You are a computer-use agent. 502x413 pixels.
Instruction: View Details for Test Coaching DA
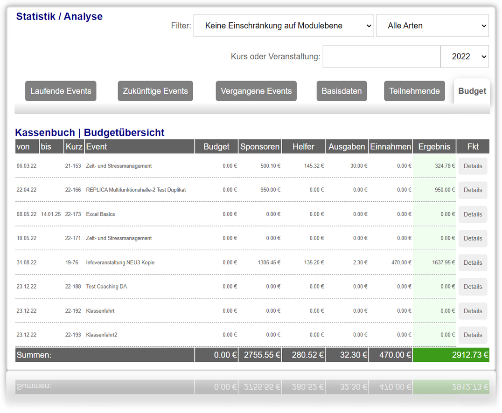473,287
